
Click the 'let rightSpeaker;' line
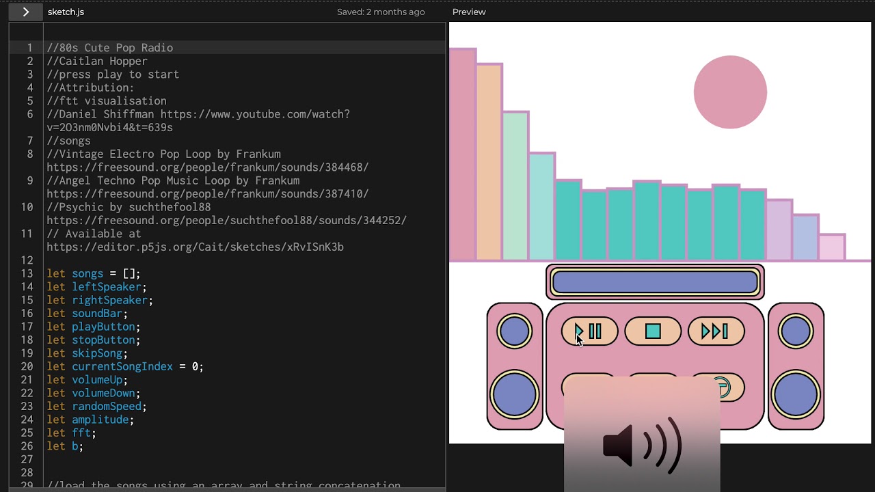click(100, 300)
